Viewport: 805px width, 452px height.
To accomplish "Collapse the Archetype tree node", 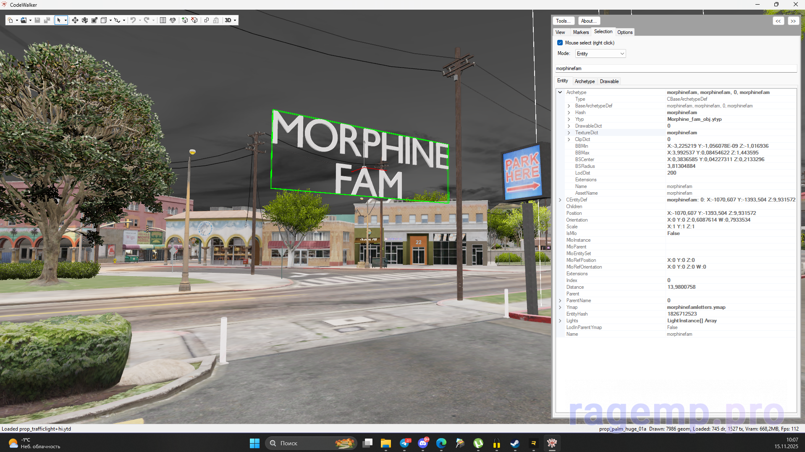I will tap(560, 92).
